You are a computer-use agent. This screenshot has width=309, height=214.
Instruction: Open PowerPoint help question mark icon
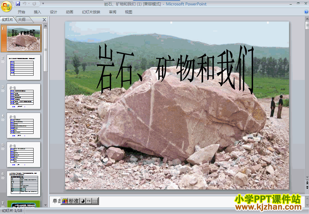306,12
